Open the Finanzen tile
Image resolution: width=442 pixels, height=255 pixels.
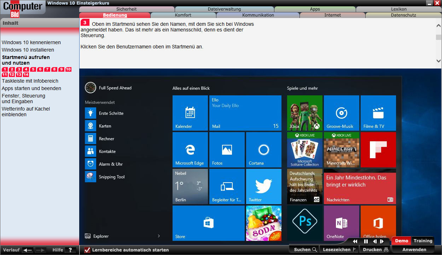[x=305, y=186]
